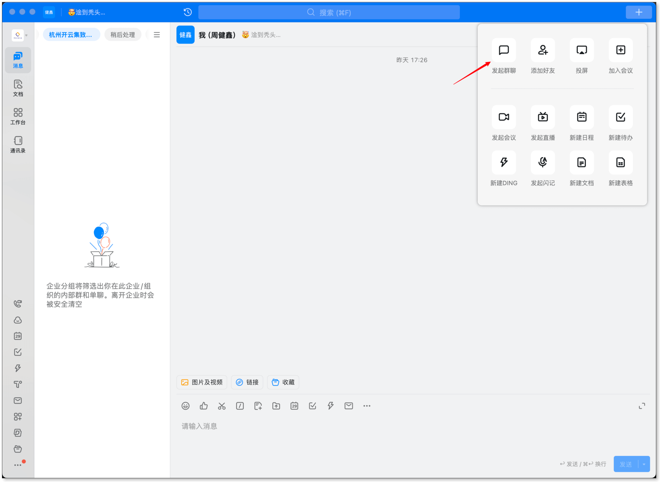
Task: Click the 发起直播 live broadcast icon
Action: [543, 117]
